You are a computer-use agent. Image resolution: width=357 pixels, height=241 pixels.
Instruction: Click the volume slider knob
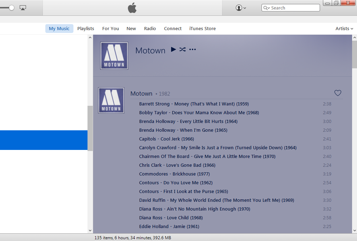[11, 8]
